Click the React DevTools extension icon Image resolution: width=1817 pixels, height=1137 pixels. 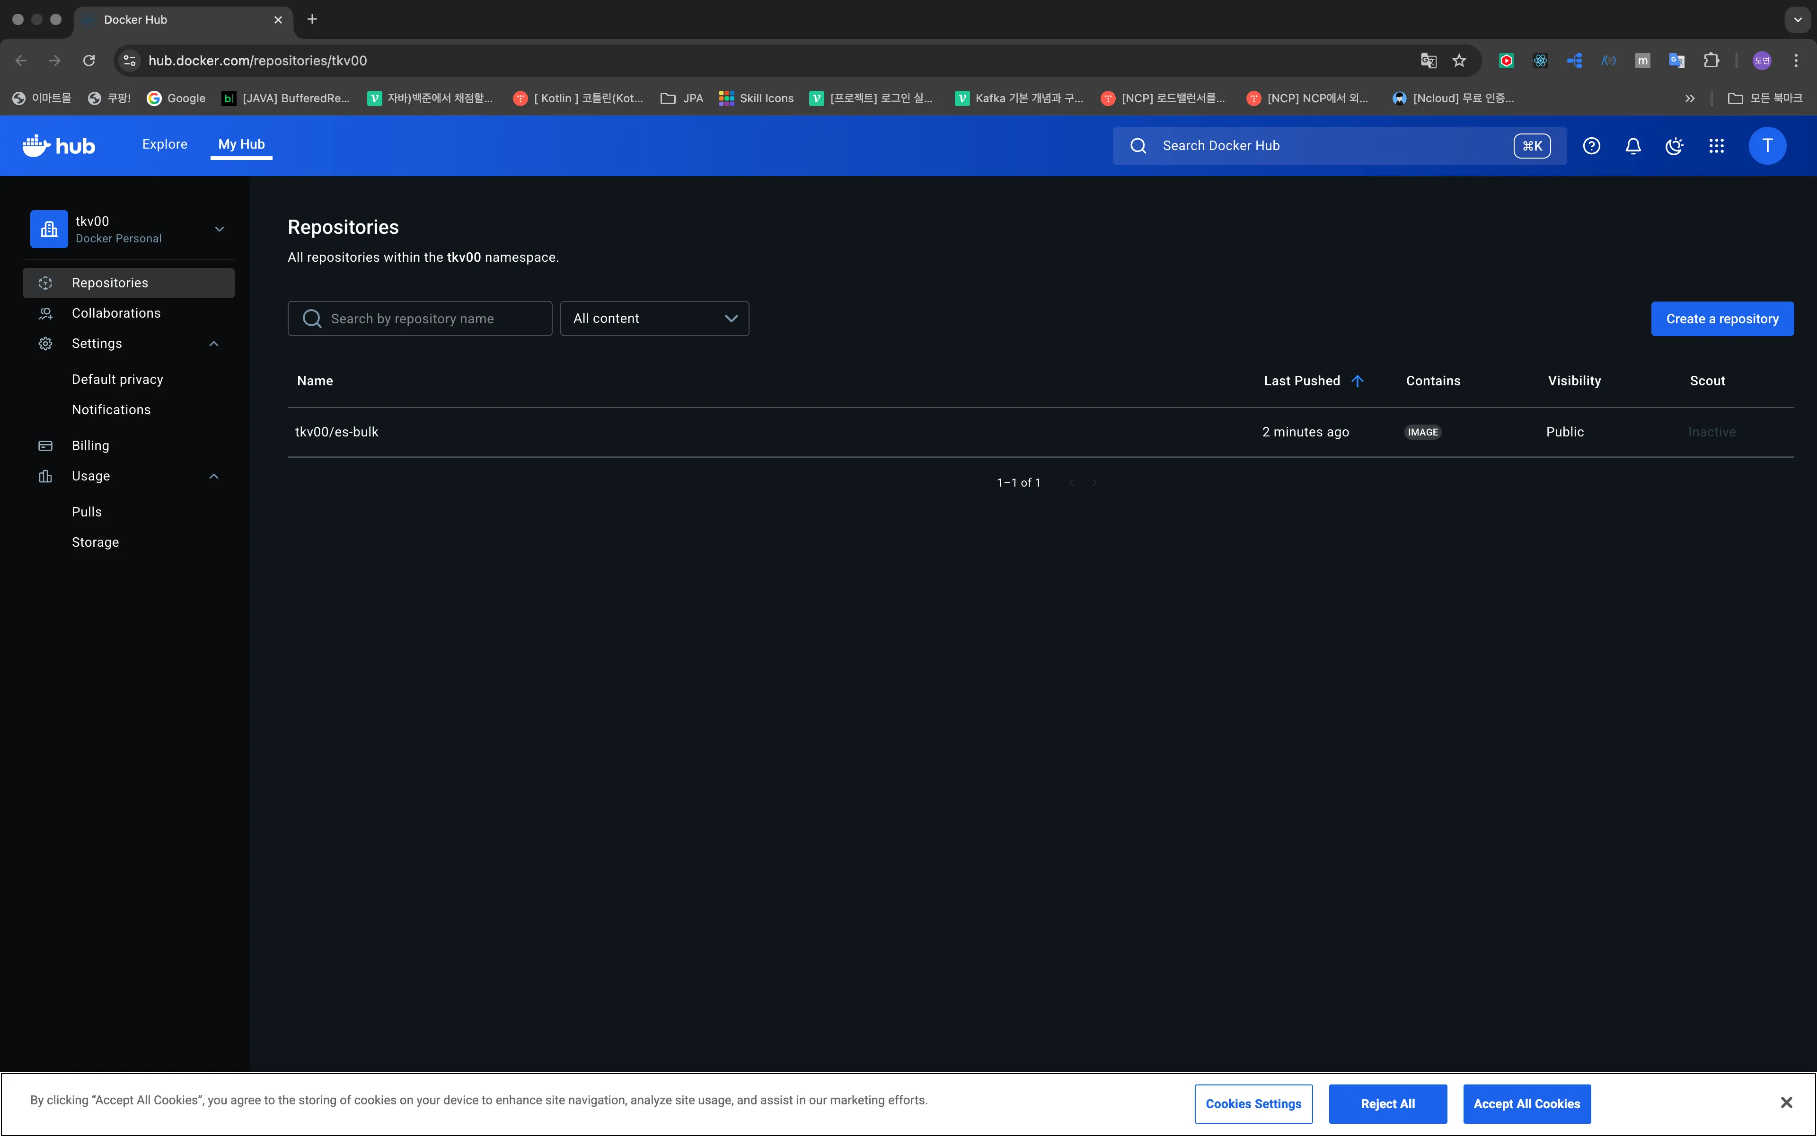[1540, 60]
